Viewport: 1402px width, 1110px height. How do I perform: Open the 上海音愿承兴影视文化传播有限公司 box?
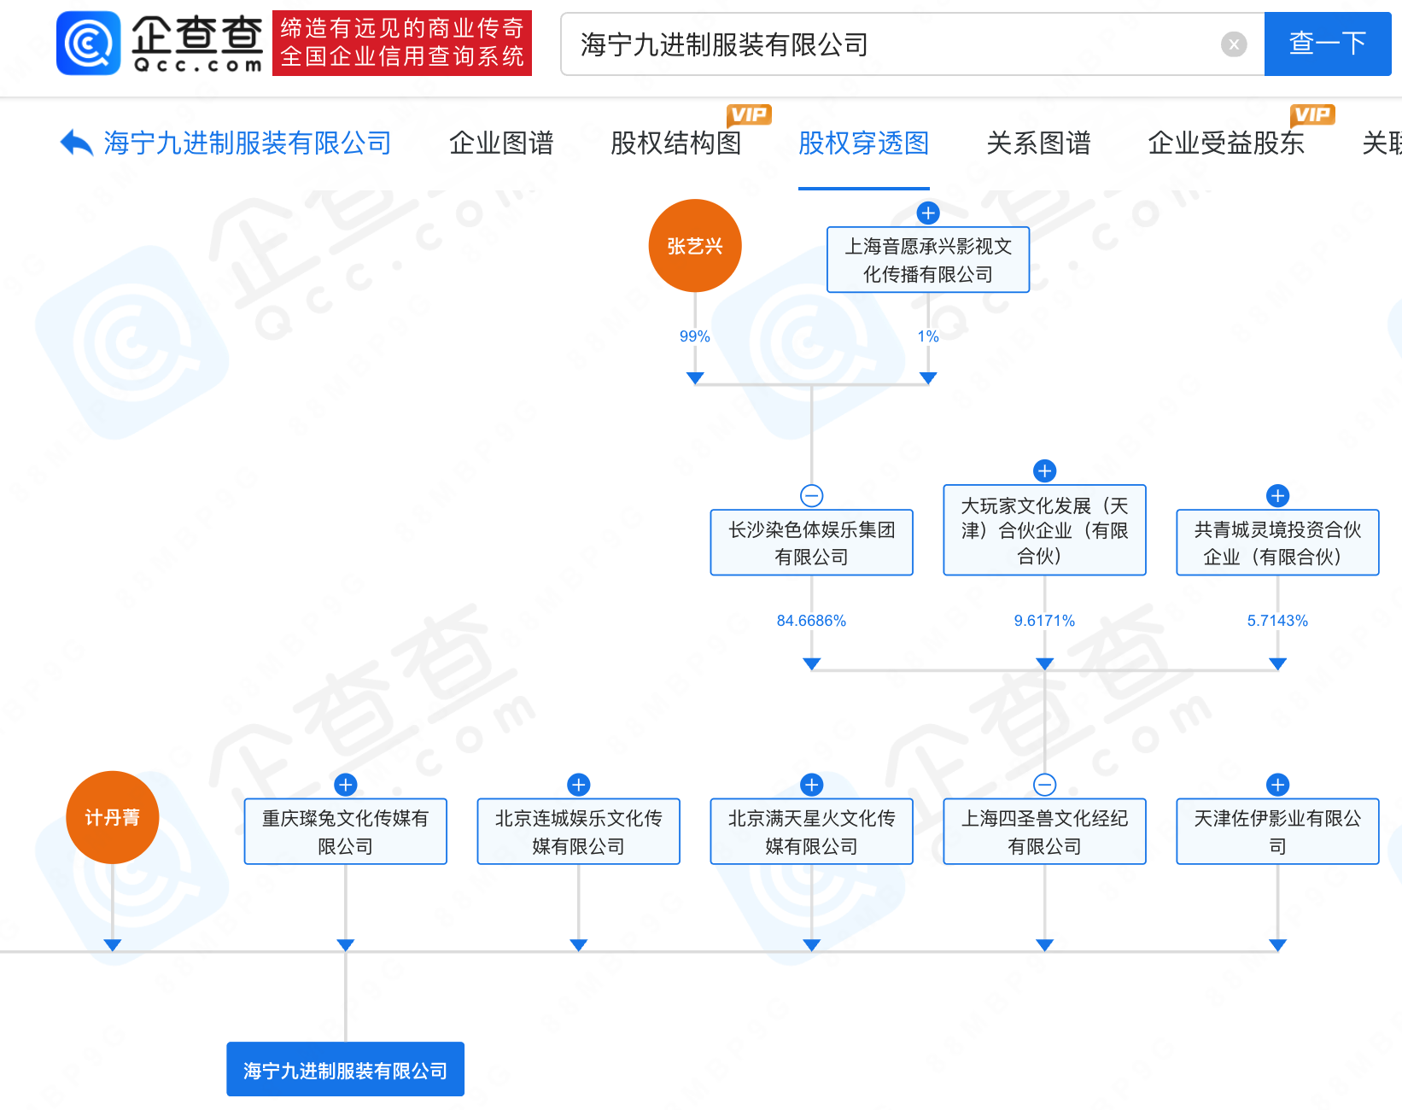click(928, 260)
